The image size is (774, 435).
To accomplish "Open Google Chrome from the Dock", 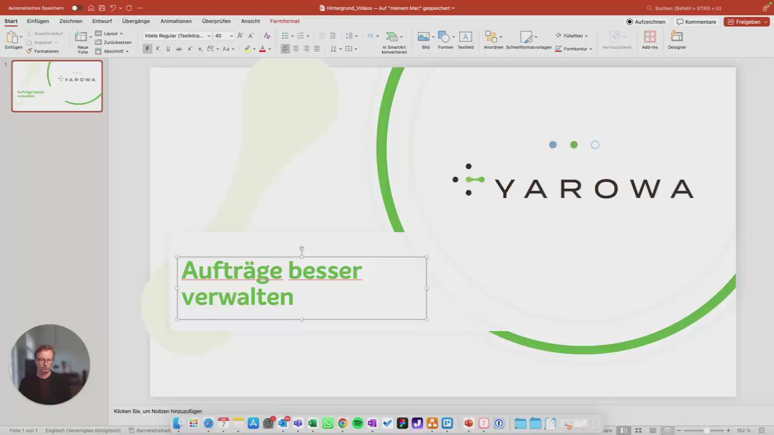I will coord(343,424).
